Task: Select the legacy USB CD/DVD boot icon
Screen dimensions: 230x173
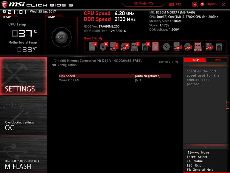Action: (188, 47)
